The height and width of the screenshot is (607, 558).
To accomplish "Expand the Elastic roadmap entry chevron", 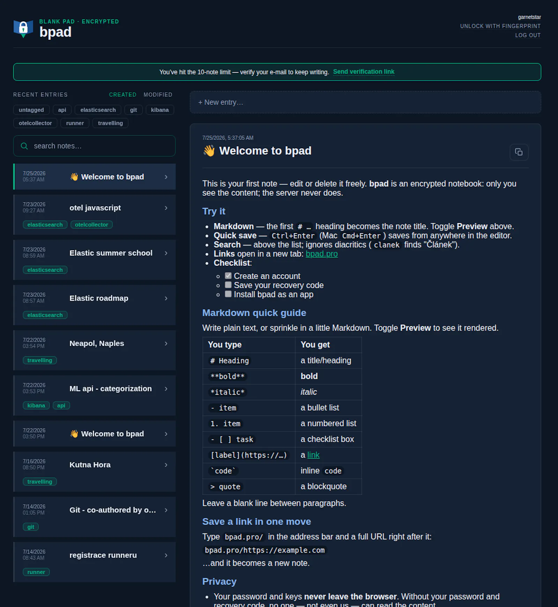I will coord(166,298).
